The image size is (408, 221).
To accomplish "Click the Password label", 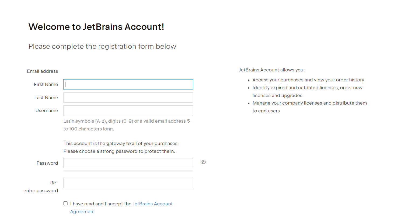I will [x=47, y=163].
